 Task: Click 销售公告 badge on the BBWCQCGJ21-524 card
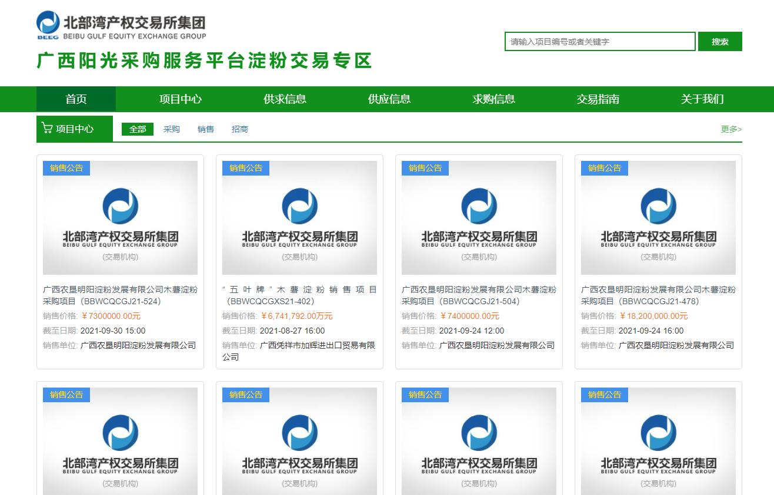66,168
